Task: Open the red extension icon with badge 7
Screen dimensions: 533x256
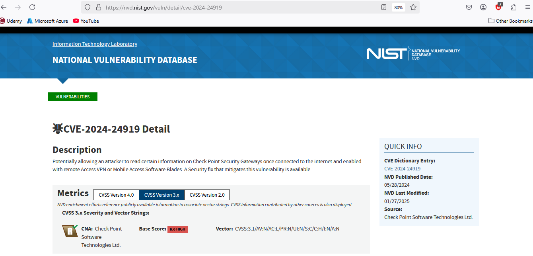Action: click(499, 7)
